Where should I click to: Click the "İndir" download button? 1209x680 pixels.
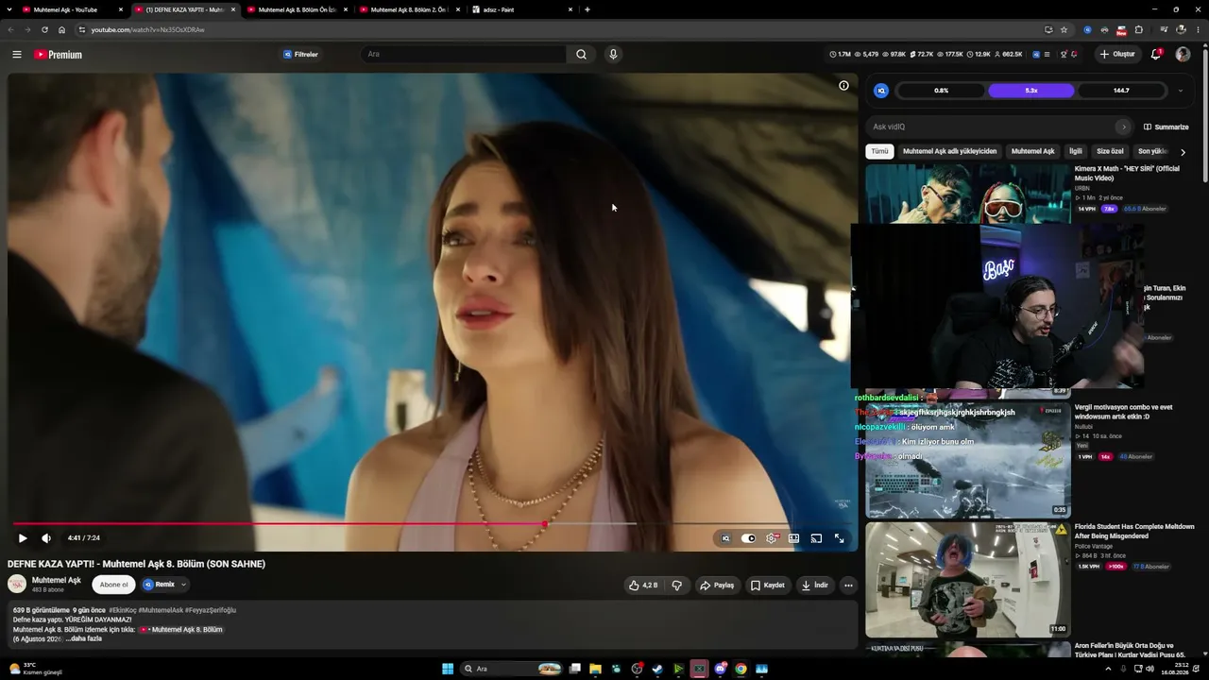814,586
